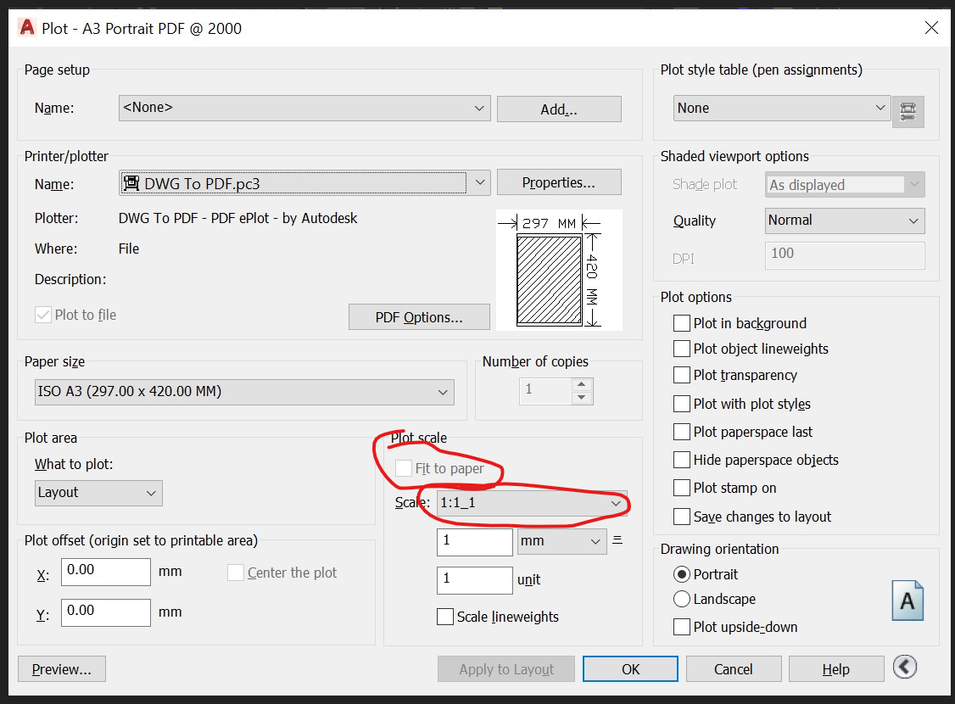Click the edit plot style table icon

tap(908, 111)
